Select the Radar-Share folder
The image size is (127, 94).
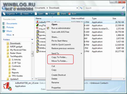[16, 53]
